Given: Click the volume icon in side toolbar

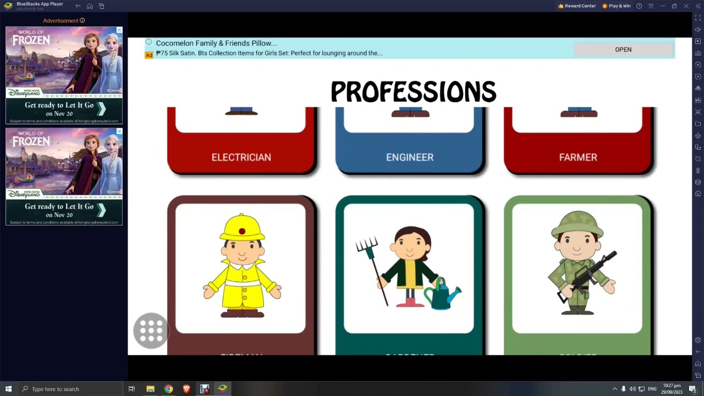Looking at the screenshot, I should click(698, 30).
